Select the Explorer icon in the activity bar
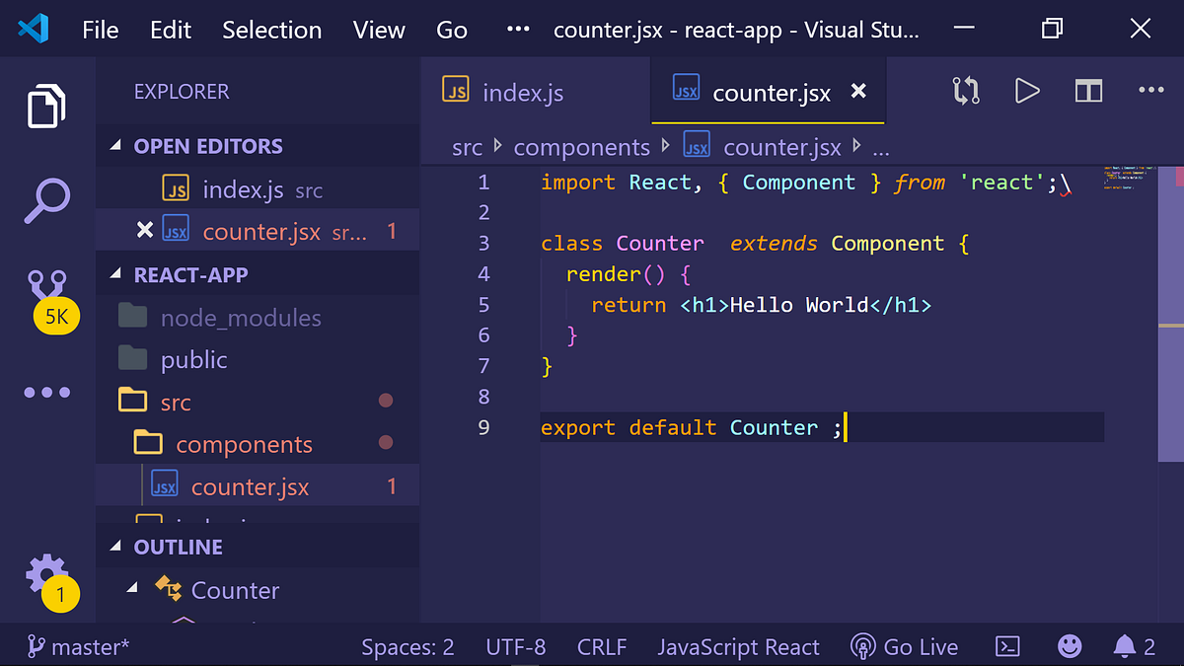 point(46,106)
